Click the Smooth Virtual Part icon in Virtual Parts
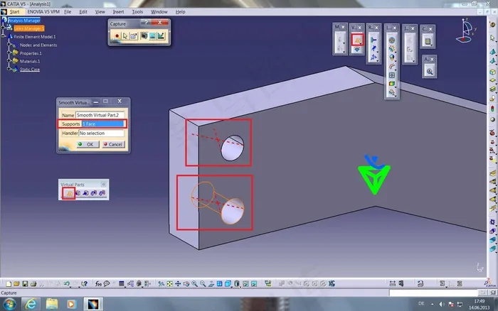Viewport: 498px width, 311px height. tap(68, 193)
